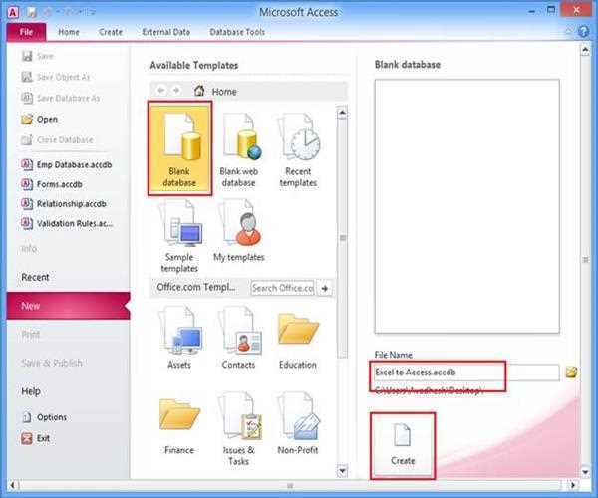Switch to the Create ribbon tab
The height and width of the screenshot is (498, 598).
[111, 32]
